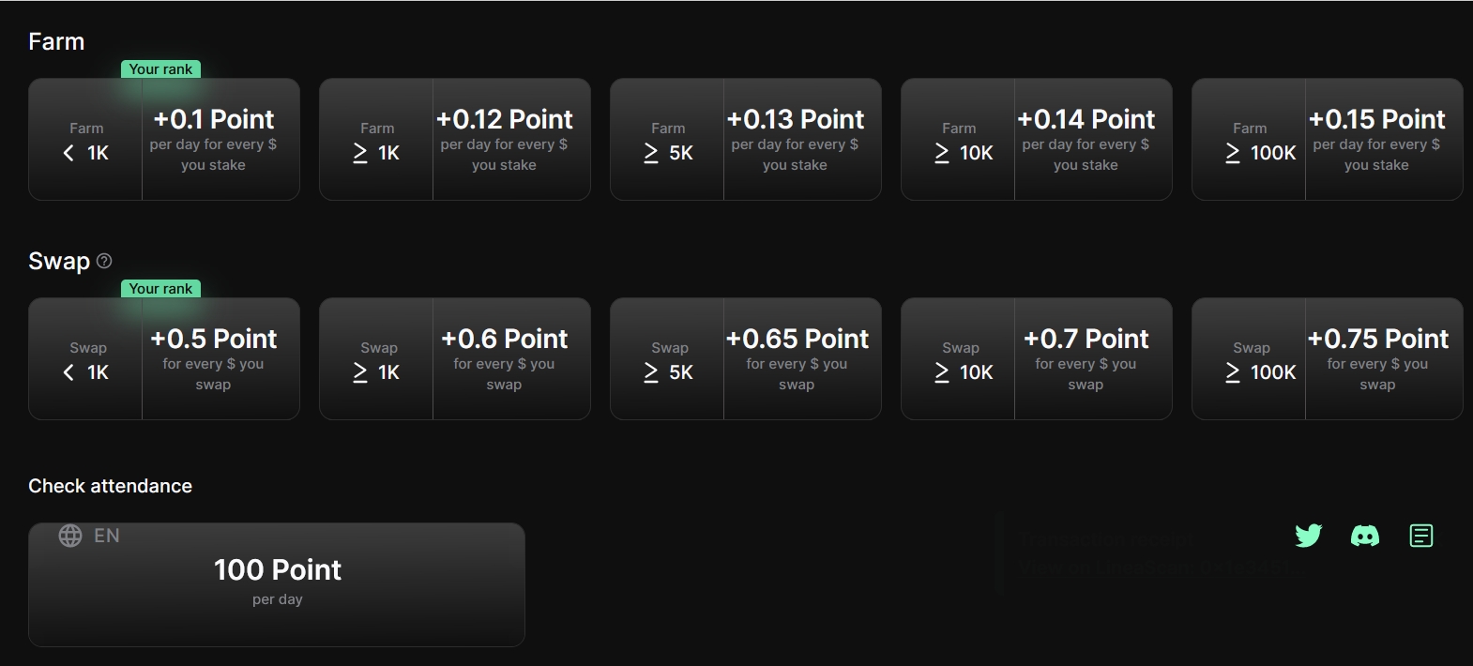The width and height of the screenshot is (1473, 666).
Task: Select the +0.5 Point swap tier card
Action: pyautogui.click(x=164, y=358)
